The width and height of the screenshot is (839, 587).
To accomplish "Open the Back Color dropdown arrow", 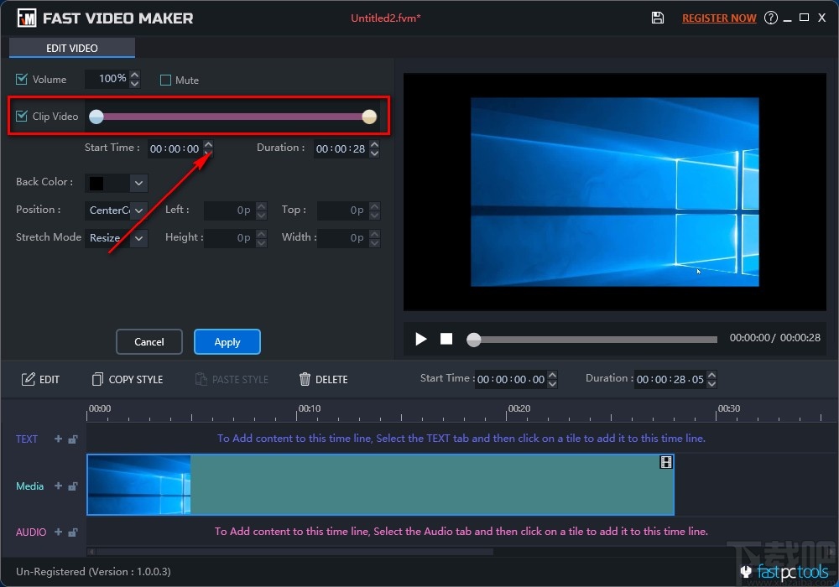I will click(x=138, y=183).
